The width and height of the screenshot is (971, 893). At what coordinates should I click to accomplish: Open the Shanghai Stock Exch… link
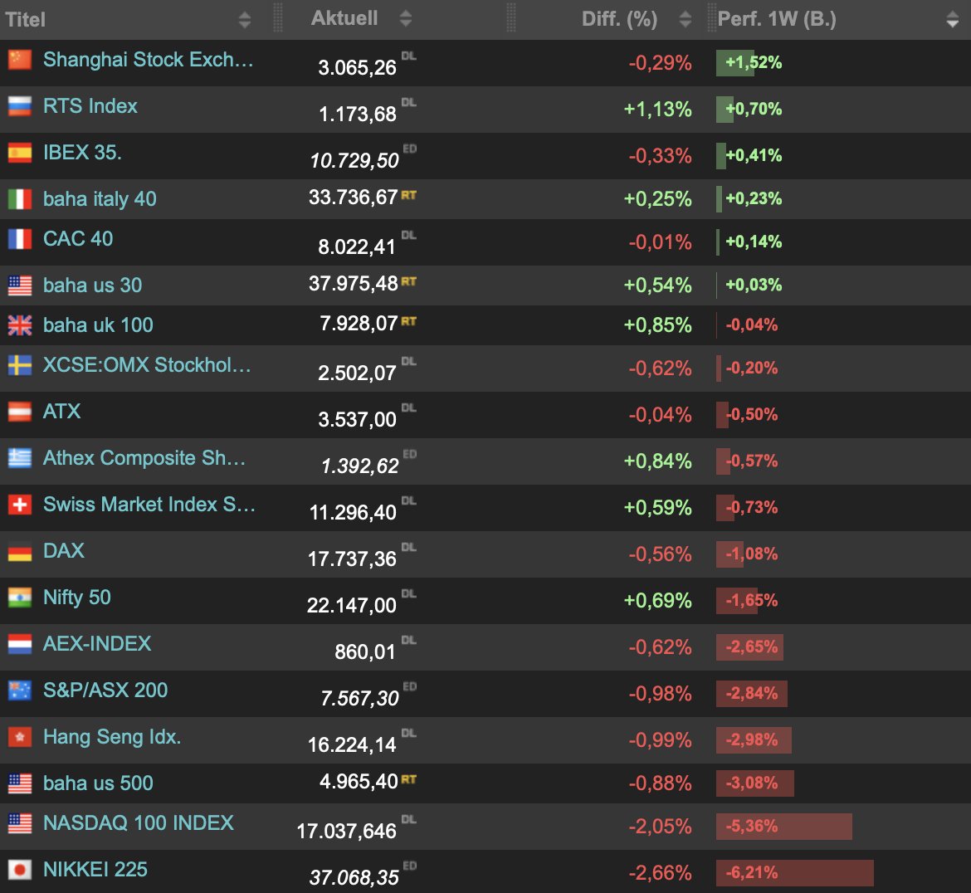(x=149, y=60)
